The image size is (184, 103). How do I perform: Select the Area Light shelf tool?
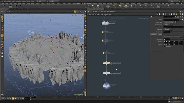click(x=102, y=6)
